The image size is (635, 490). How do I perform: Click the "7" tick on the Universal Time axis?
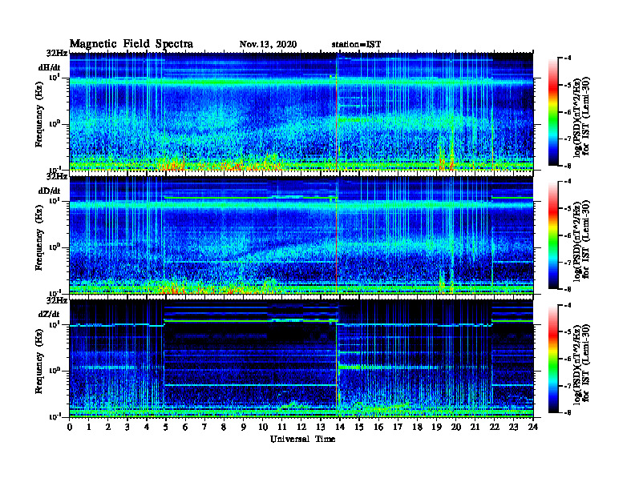[204, 427]
